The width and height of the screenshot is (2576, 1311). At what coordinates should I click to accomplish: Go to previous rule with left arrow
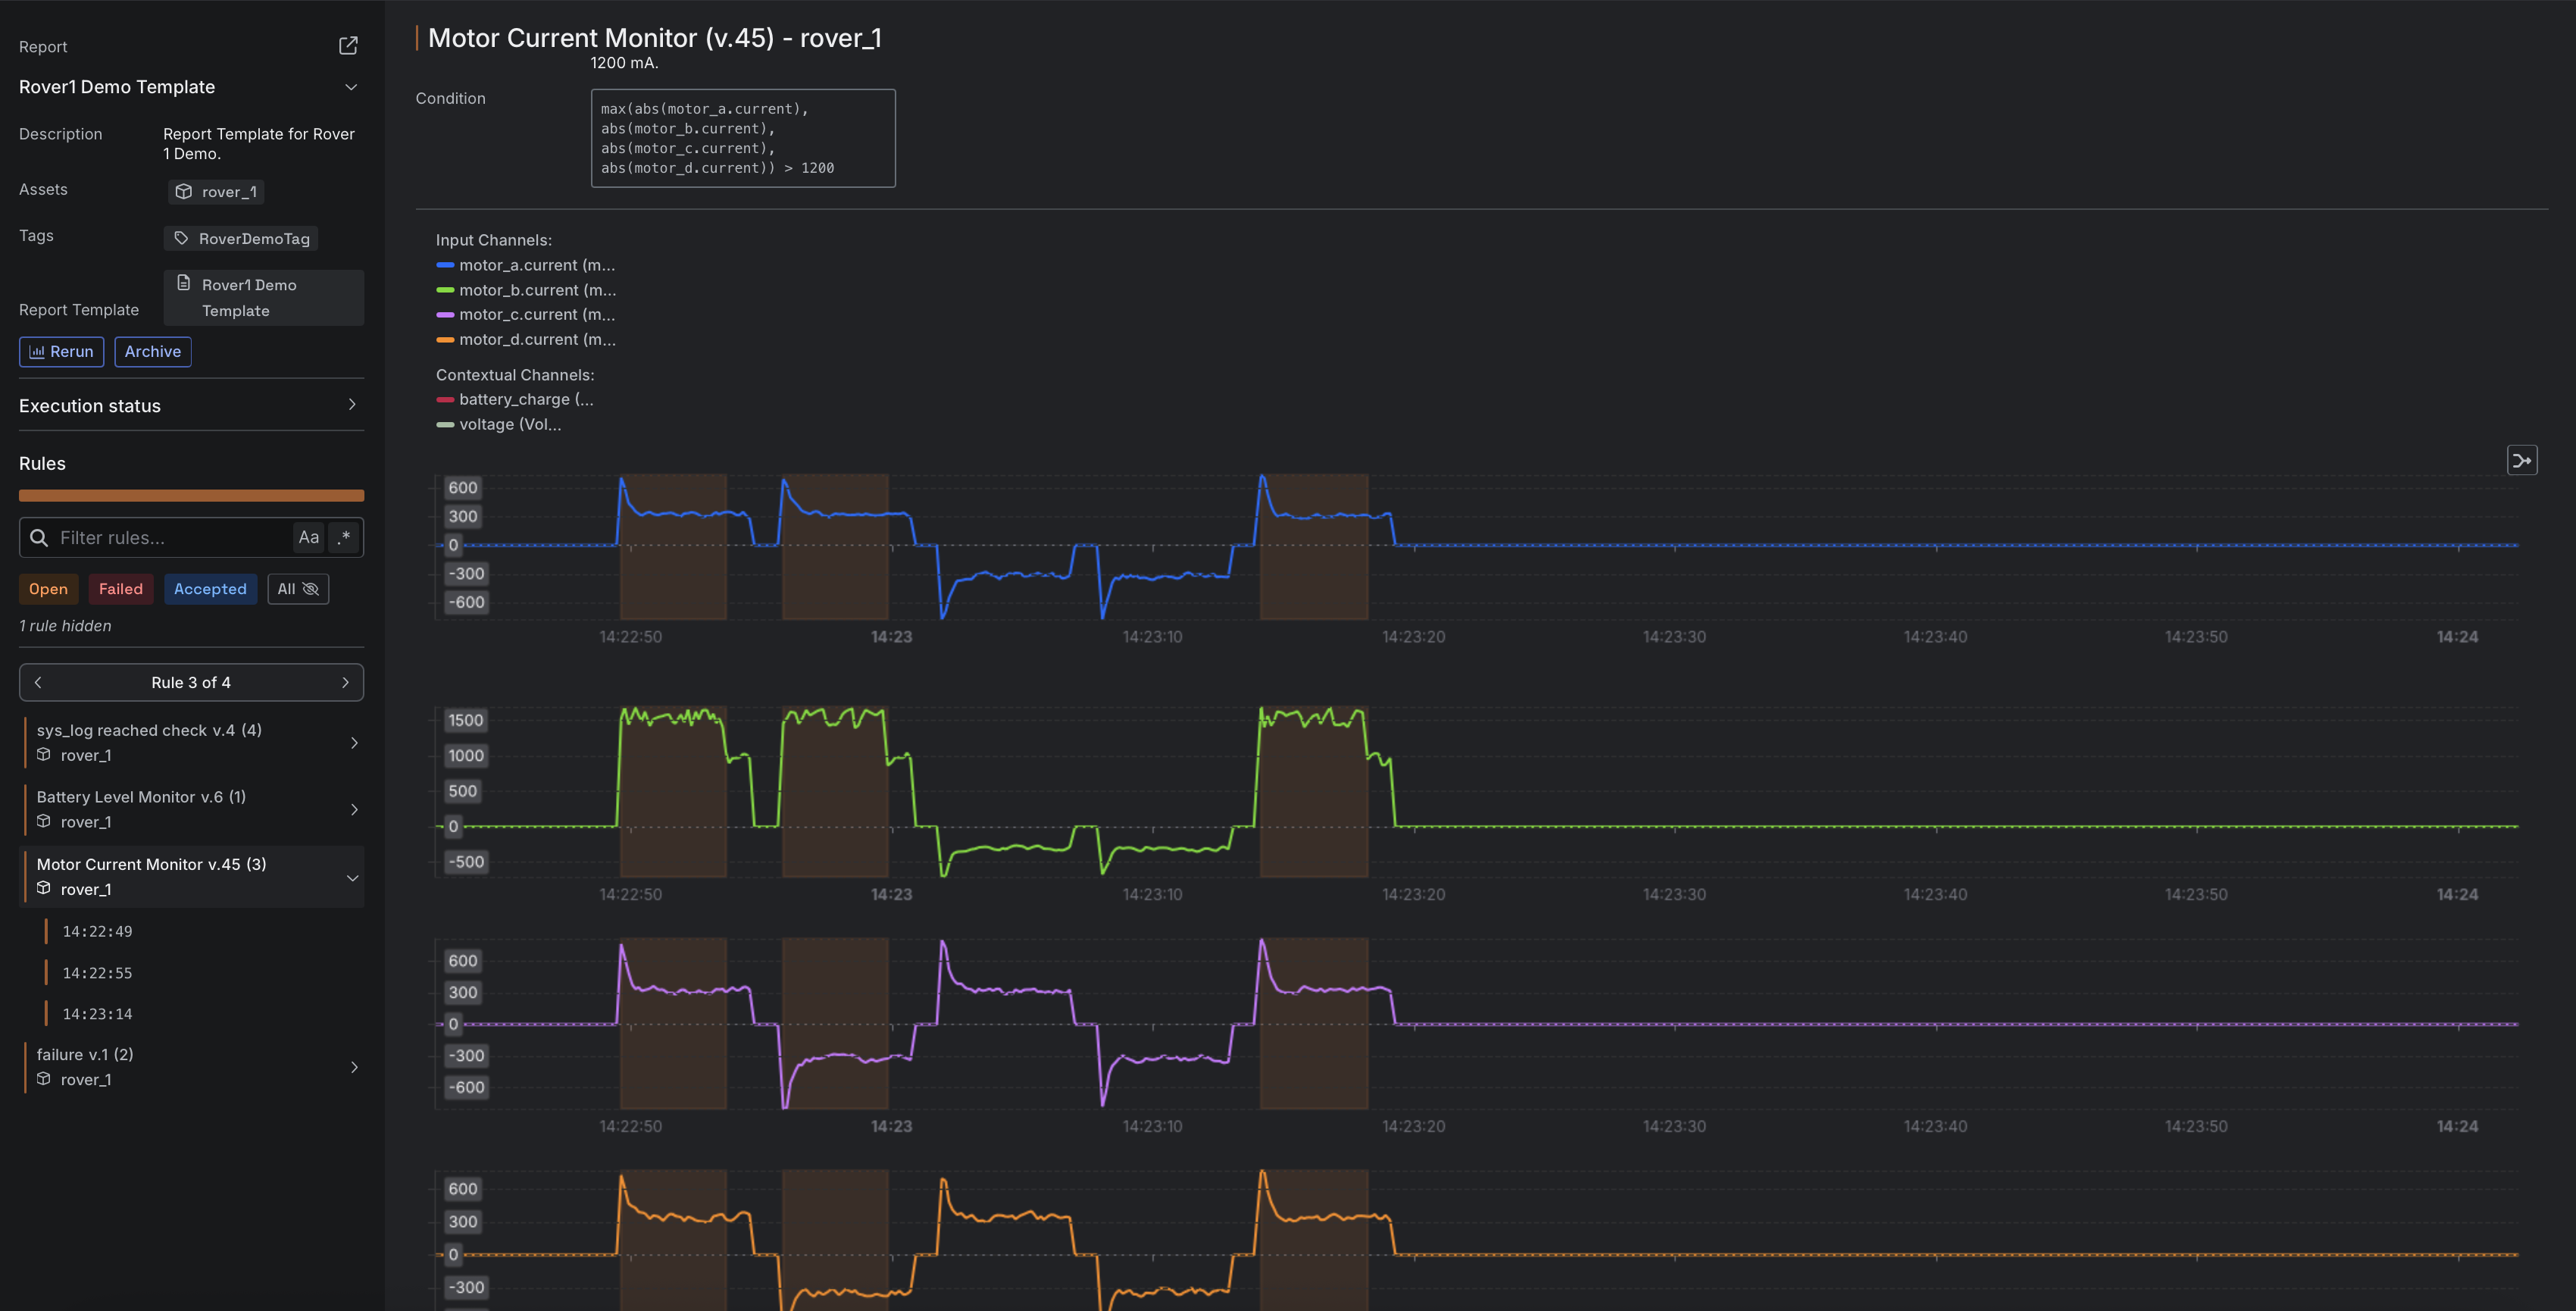click(x=38, y=682)
